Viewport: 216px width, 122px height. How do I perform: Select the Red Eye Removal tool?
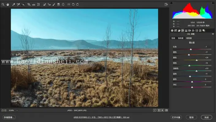[x=49, y=5]
